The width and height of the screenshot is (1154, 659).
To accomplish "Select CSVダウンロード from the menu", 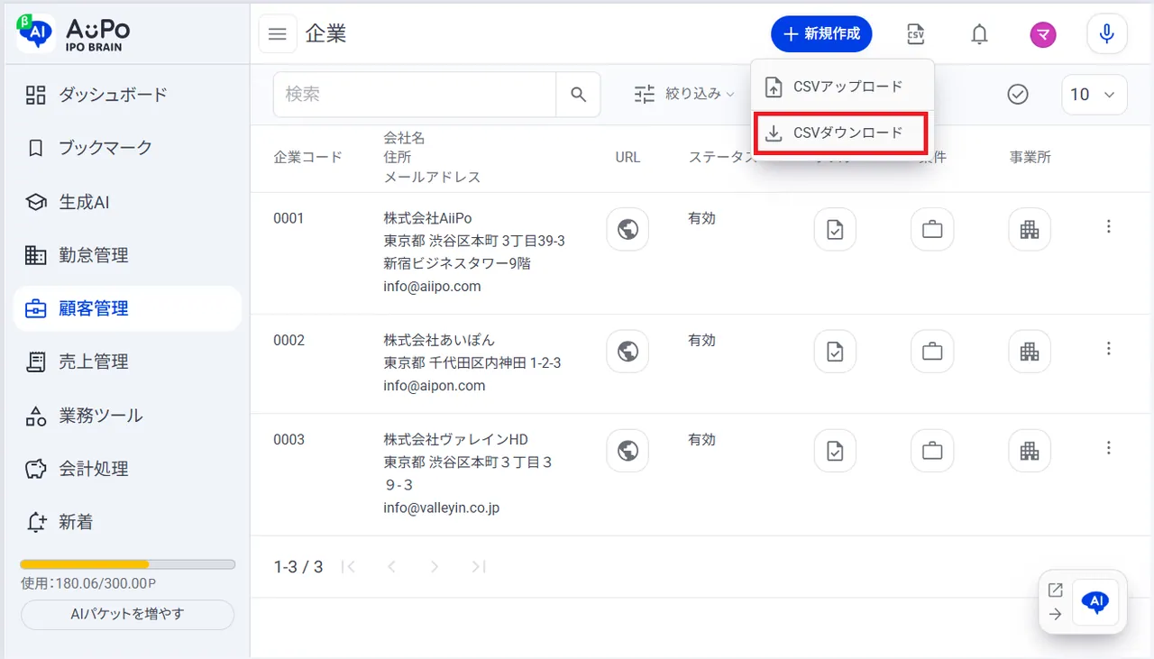I will point(841,133).
